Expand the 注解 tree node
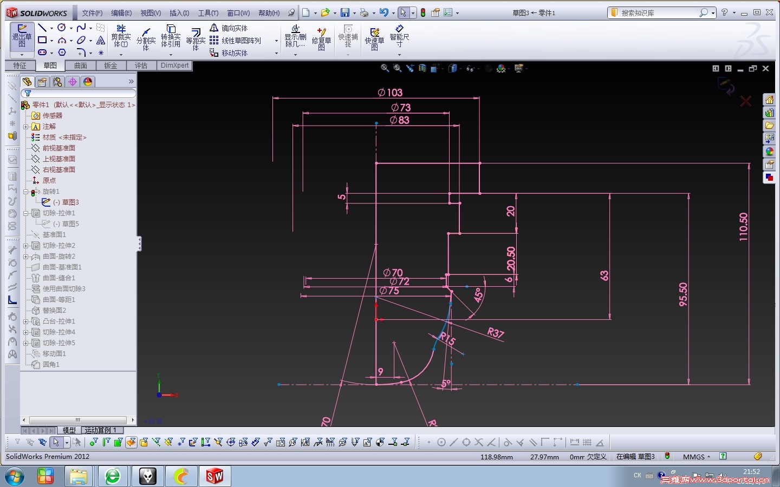The image size is (780, 487). coord(25,127)
